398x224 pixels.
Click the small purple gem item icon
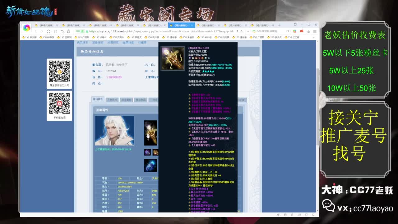point(147,152)
